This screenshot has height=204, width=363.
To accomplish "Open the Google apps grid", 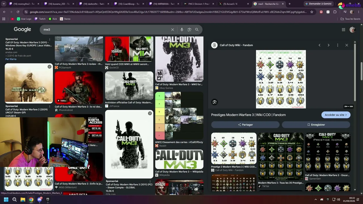I will click(x=343, y=29).
